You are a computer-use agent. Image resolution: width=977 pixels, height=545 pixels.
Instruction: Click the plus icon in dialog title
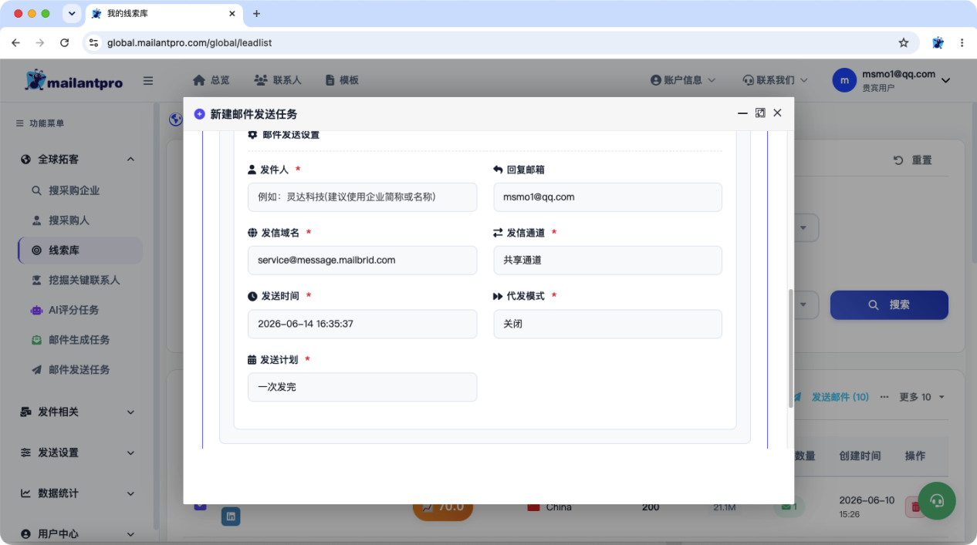point(199,114)
